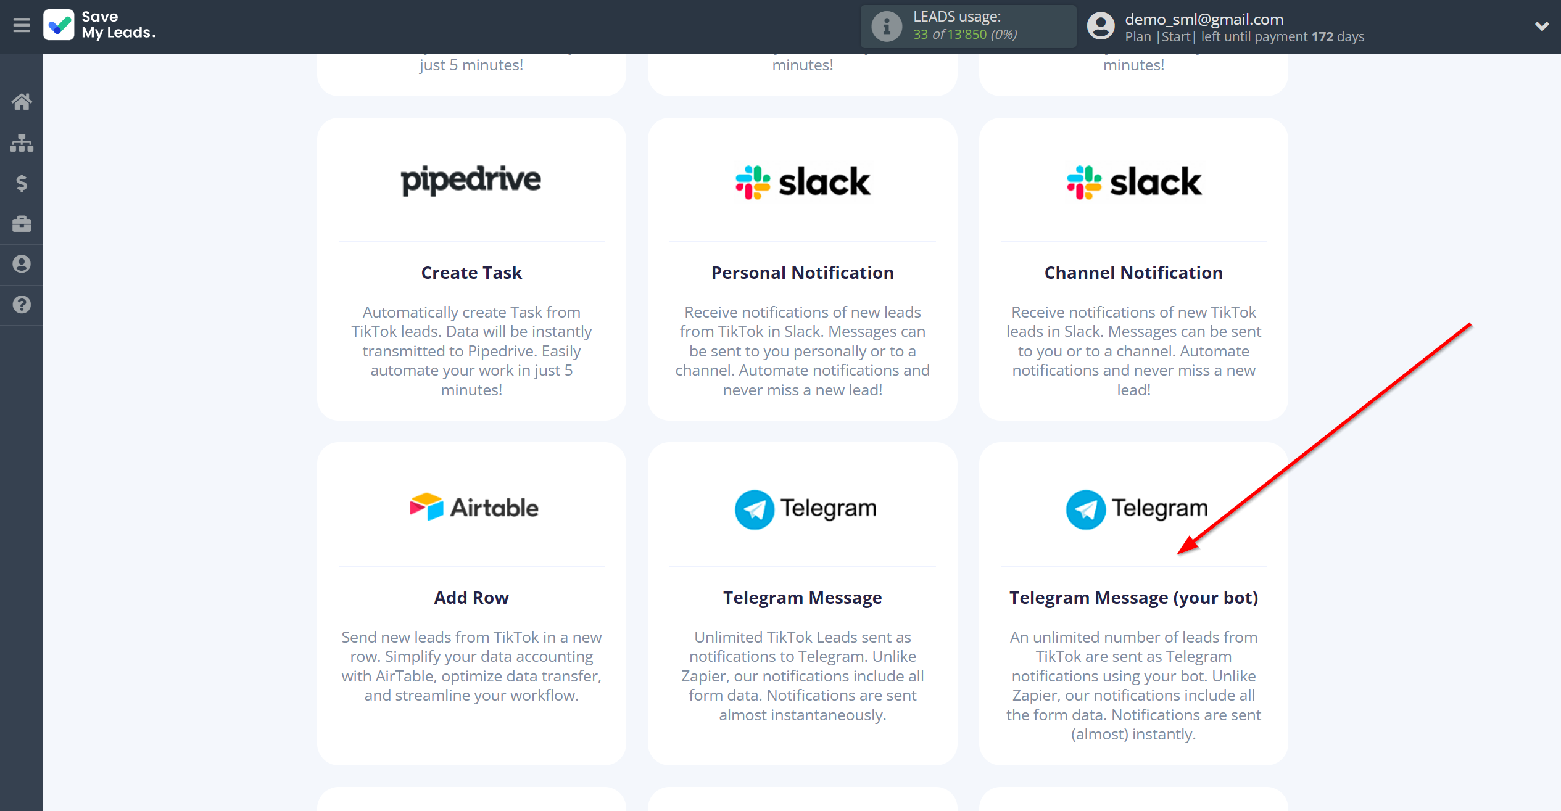Click the Slack Channel Notification description

pyautogui.click(x=1134, y=351)
